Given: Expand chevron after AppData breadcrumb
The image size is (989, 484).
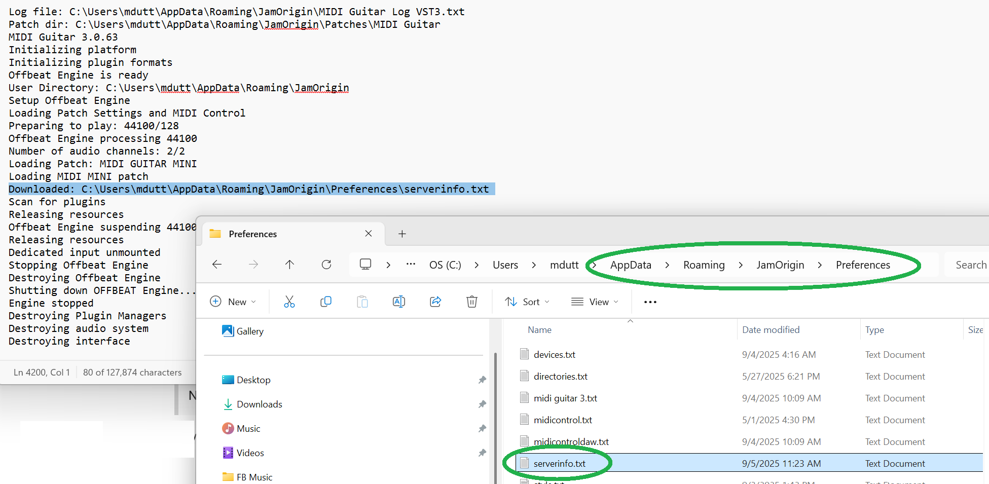Looking at the screenshot, I should pyautogui.click(x=668, y=265).
